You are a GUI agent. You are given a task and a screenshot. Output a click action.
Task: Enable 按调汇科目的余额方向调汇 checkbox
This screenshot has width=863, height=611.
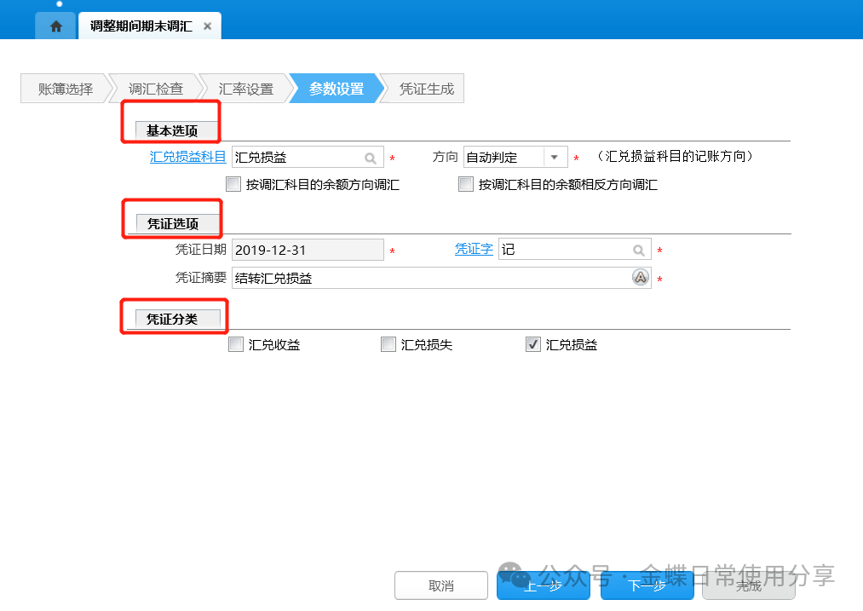click(233, 184)
